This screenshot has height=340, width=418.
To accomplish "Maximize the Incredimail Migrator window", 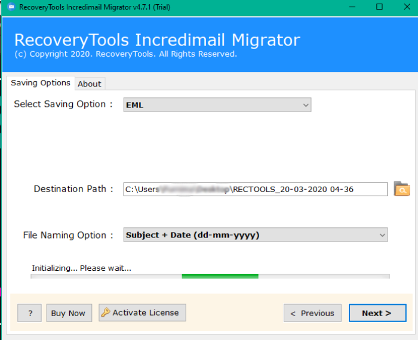I will pyautogui.click(x=379, y=7).
